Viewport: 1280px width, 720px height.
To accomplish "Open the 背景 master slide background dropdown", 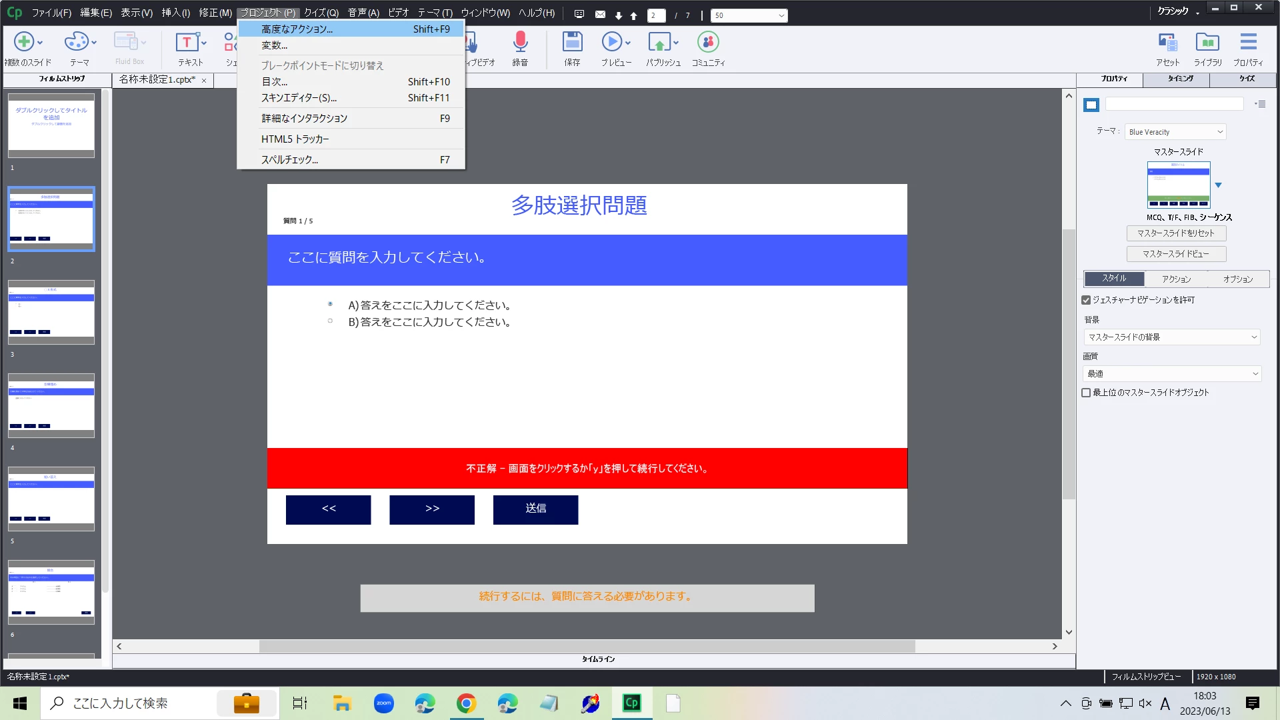I will click(x=1171, y=337).
